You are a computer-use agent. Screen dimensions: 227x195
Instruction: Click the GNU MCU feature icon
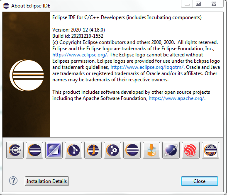pos(210,150)
